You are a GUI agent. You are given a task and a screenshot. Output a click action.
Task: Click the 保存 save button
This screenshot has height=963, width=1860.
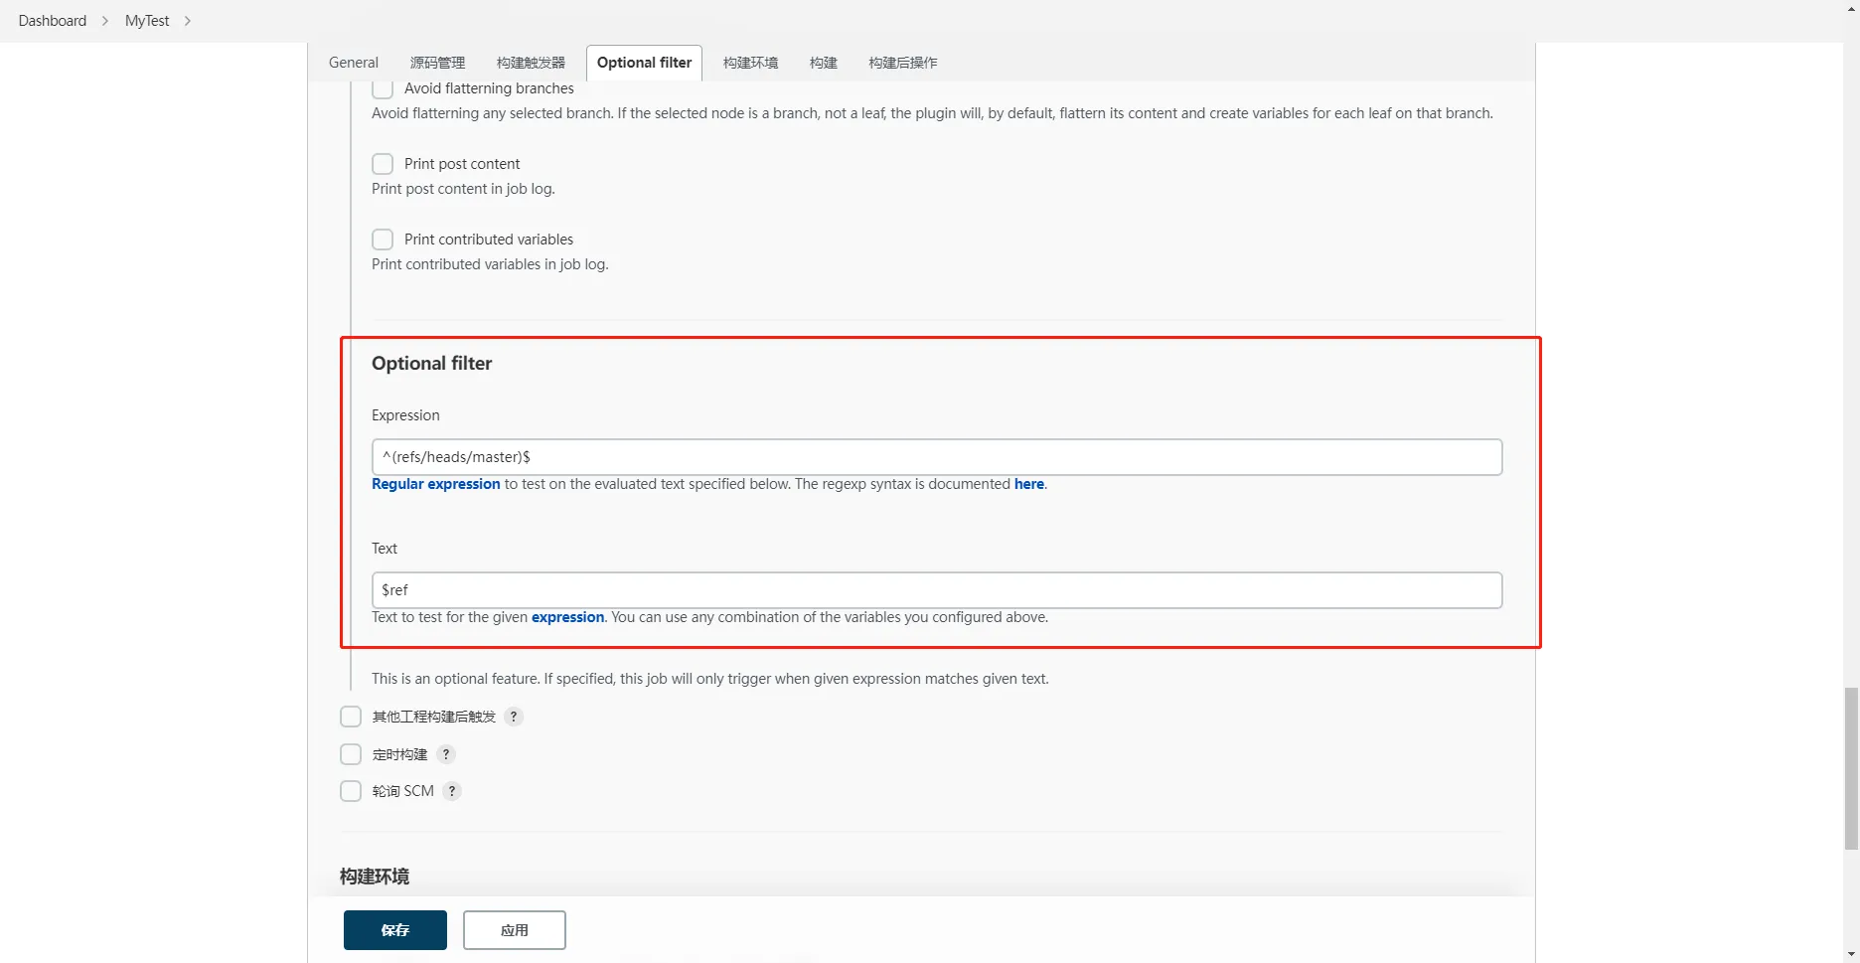click(x=395, y=930)
